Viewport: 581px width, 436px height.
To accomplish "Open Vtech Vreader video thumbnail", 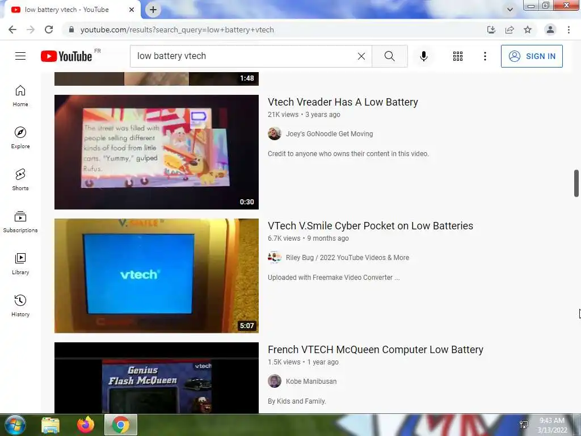I will coord(157,152).
